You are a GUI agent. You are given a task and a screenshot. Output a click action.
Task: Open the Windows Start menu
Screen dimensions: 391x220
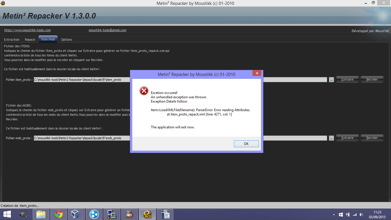[x=7, y=214]
